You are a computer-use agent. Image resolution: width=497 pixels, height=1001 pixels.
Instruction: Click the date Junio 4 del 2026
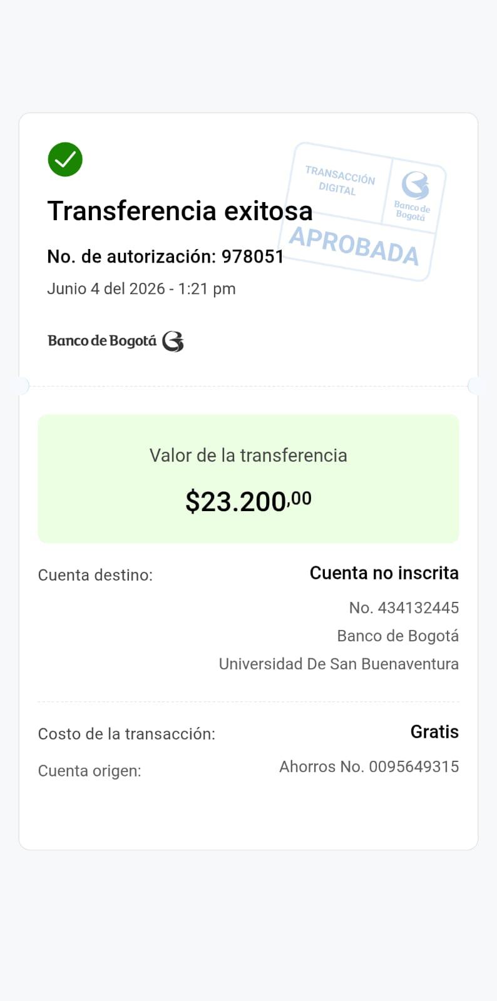pos(106,289)
